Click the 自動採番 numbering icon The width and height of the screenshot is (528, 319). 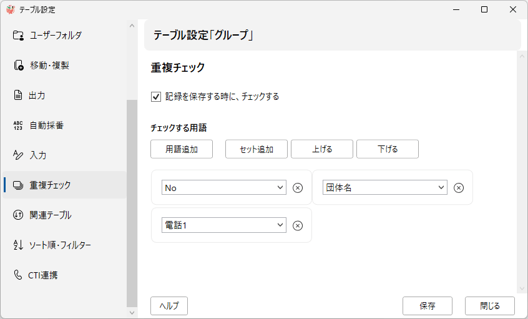[x=18, y=125]
